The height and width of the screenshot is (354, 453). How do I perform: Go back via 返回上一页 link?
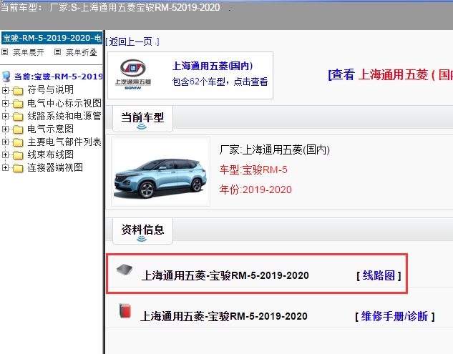pyautogui.click(x=132, y=42)
